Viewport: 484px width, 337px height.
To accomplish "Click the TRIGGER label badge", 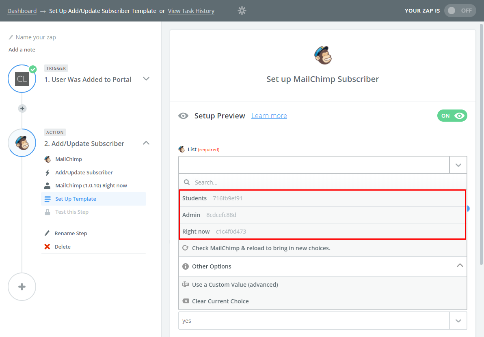I will [x=56, y=68].
